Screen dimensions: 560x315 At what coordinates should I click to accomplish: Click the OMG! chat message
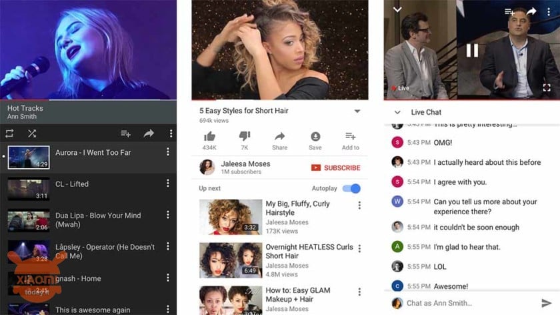tap(443, 143)
